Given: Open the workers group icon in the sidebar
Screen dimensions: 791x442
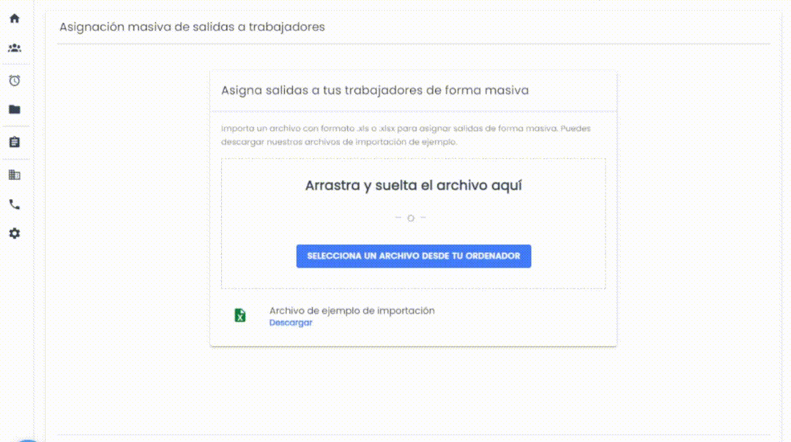Looking at the screenshot, I should click(x=15, y=48).
